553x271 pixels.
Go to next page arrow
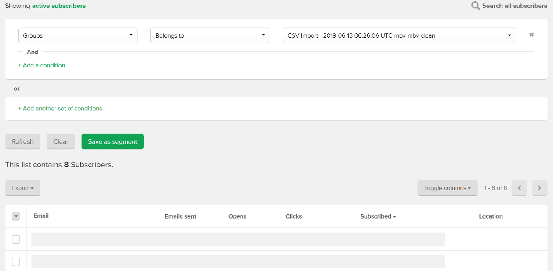point(539,188)
